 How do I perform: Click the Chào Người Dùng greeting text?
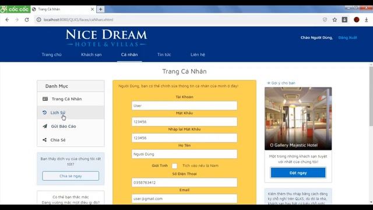[316, 37]
